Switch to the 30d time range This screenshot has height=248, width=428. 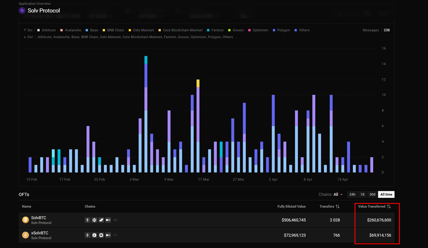372,194
